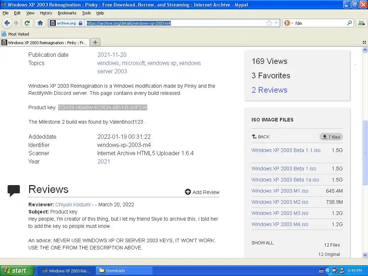Open the 'windows' topic link

(108, 63)
